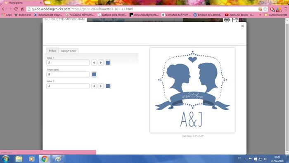This screenshot has width=289, height=163.
Task: Open a new browser tab
Action: click(47, 2)
